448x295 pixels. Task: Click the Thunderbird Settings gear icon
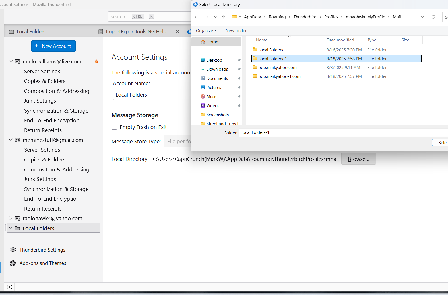pyautogui.click(x=13, y=250)
